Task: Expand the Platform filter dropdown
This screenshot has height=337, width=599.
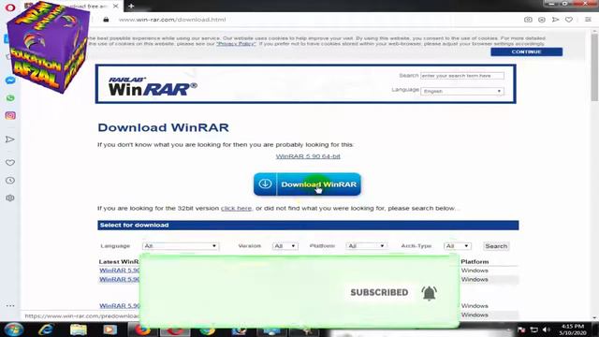Action: (366, 246)
